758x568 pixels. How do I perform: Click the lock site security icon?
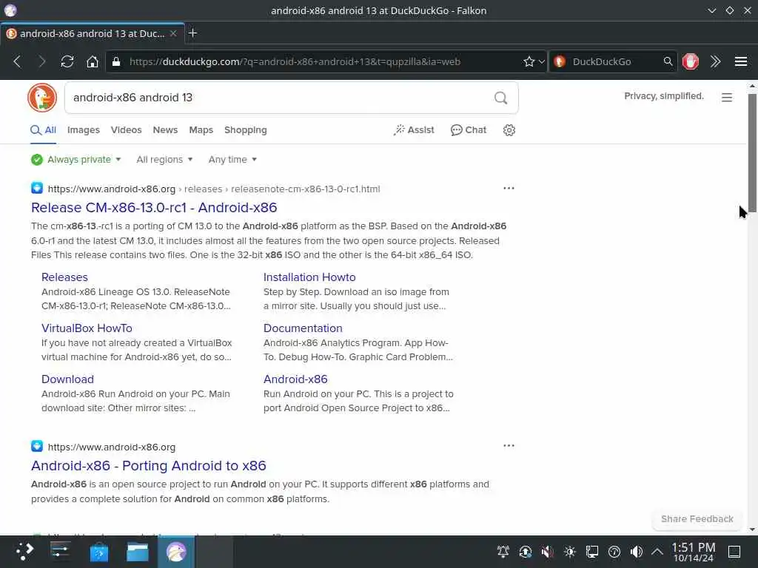coord(116,61)
